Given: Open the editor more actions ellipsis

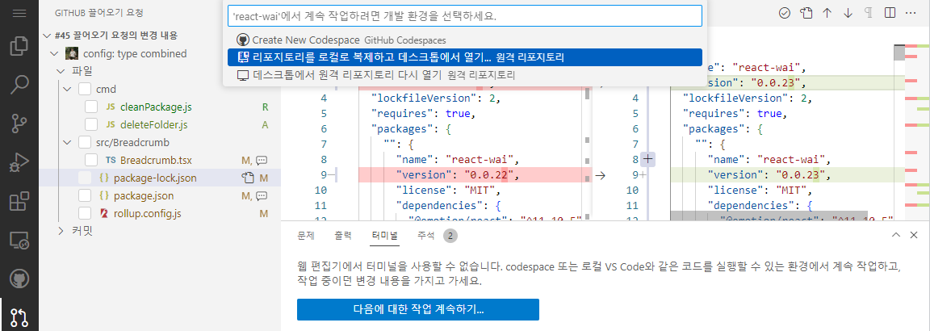Looking at the screenshot, I should 911,13.
